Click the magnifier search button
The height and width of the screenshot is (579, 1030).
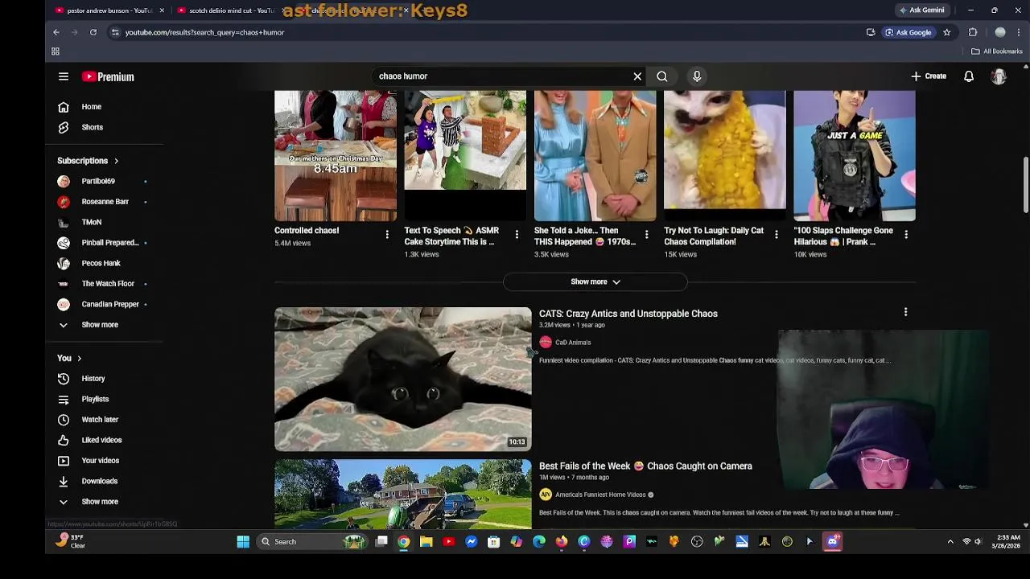tap(661, 76)
